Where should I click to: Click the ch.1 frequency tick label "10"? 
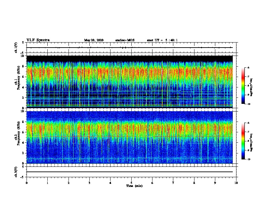pos(23,56)
